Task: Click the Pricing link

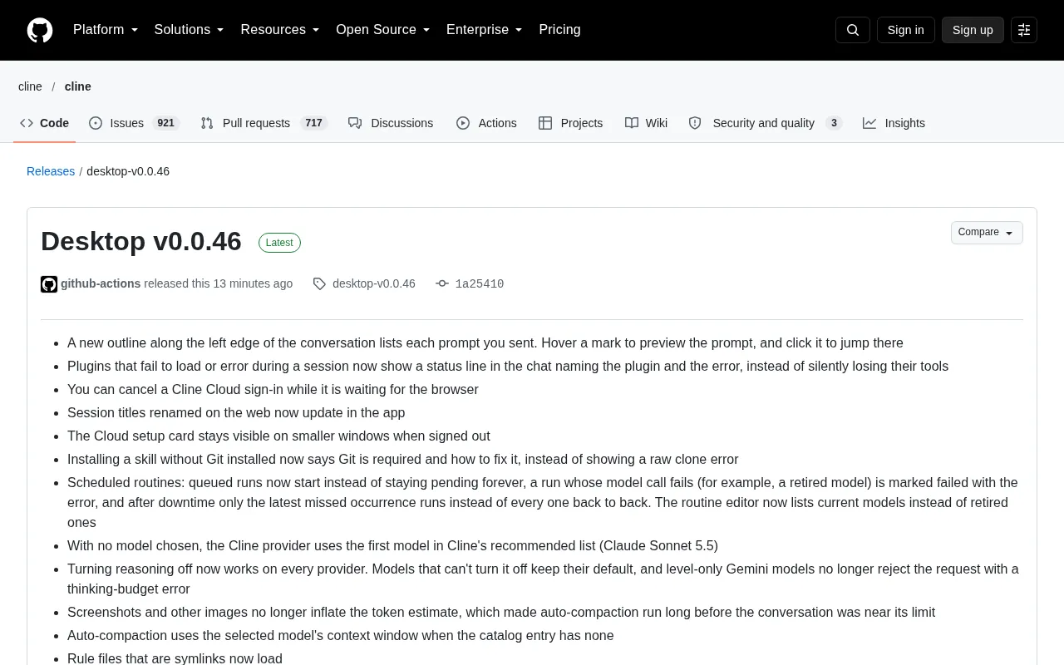Action: (x=559, y=30)
